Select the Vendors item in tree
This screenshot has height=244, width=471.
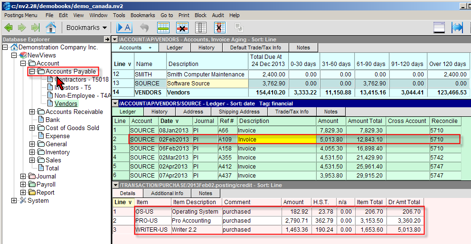click(66, 103)
